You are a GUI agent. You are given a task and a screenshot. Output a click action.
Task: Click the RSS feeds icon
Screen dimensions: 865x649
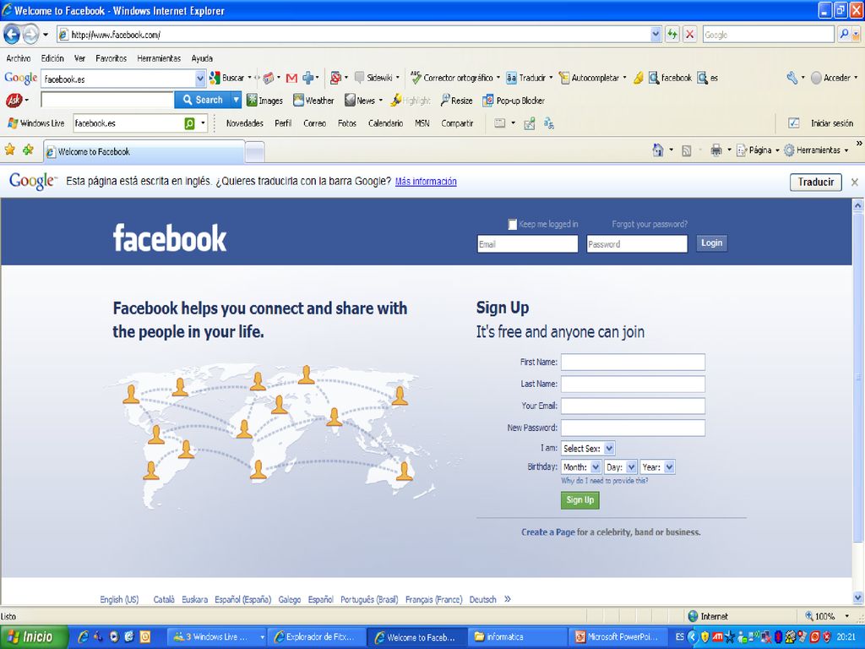click(x=686, y=150)
